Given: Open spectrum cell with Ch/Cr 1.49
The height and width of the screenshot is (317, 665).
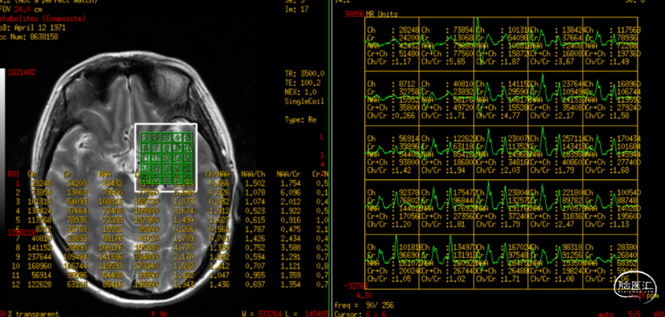Looking at the screenshot, I should tap(610, 44).
